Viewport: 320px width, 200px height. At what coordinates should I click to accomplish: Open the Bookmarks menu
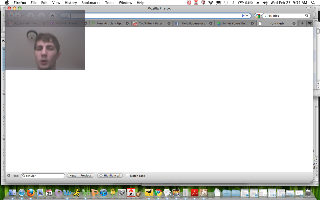pyautogui.click(x=91, y=3)
